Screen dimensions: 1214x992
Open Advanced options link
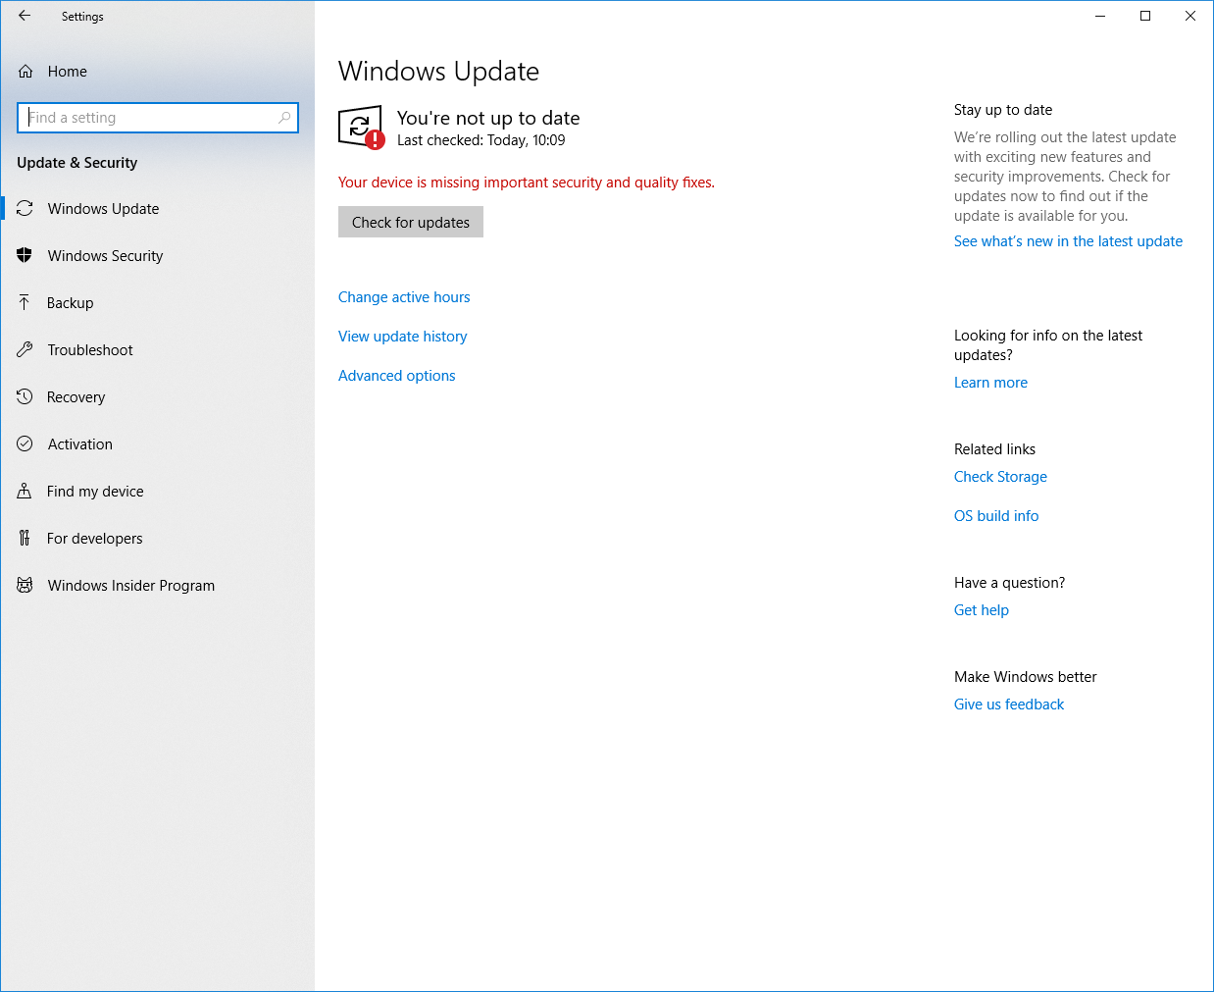[x=396, y=376]
